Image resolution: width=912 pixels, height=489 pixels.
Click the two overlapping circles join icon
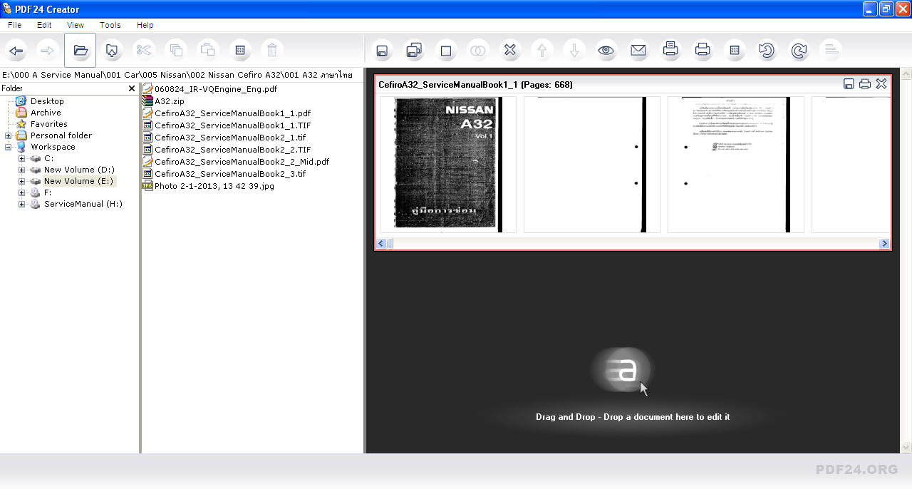pos(478,51)
